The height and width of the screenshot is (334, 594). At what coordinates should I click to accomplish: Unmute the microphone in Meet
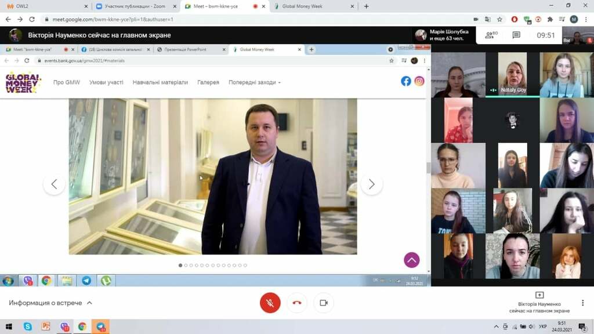pos(270,303)
